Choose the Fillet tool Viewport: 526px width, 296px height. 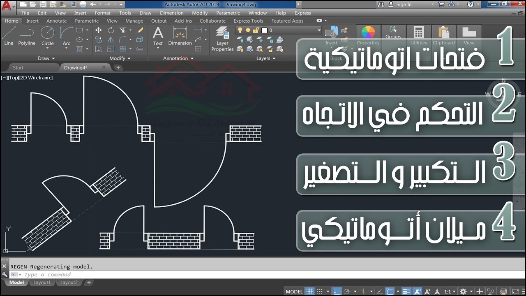click(x=123, y=40)
